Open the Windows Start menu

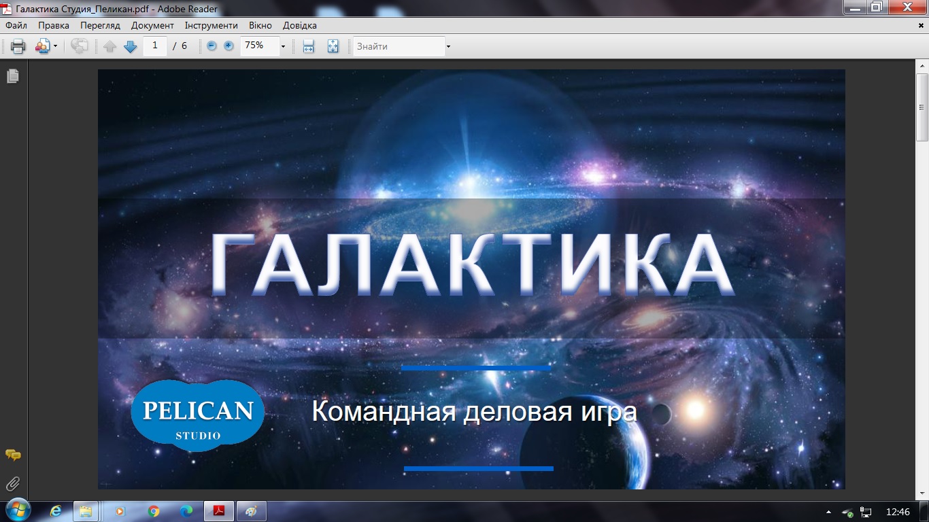pos(17,510)
